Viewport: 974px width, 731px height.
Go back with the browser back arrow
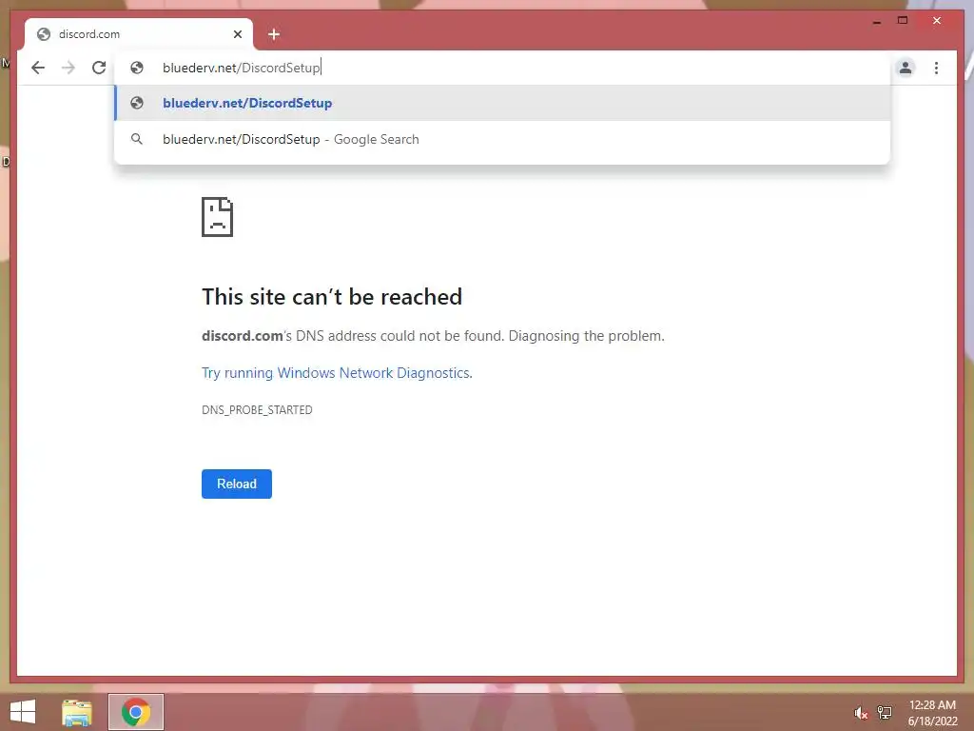(x=38, y=68)
